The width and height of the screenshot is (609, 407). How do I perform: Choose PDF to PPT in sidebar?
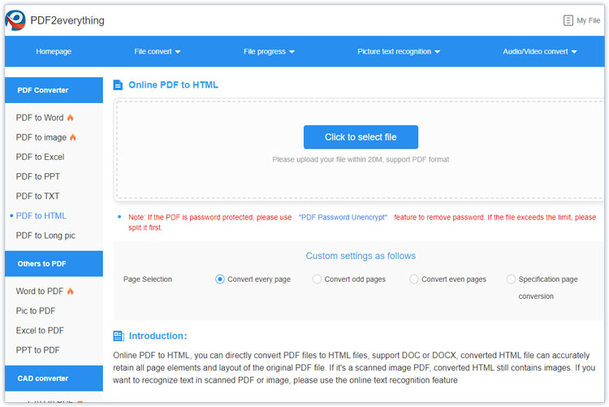click(x=37, y=176)
